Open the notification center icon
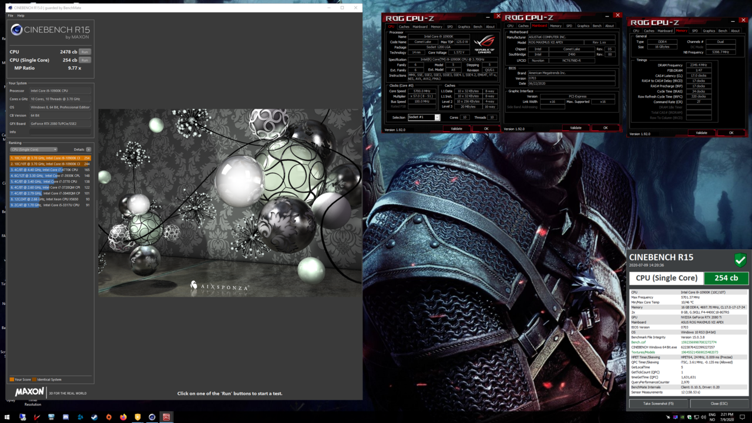This screenshot has height=423, width=752. click(x=743, y=417)
